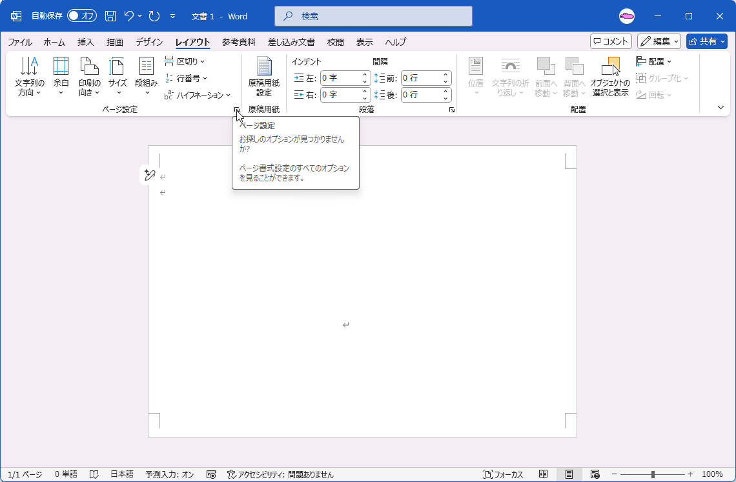Screen dimensions: 736x482
Task: Click 予測入力: オン in status bar
Action: click(169, 474)
